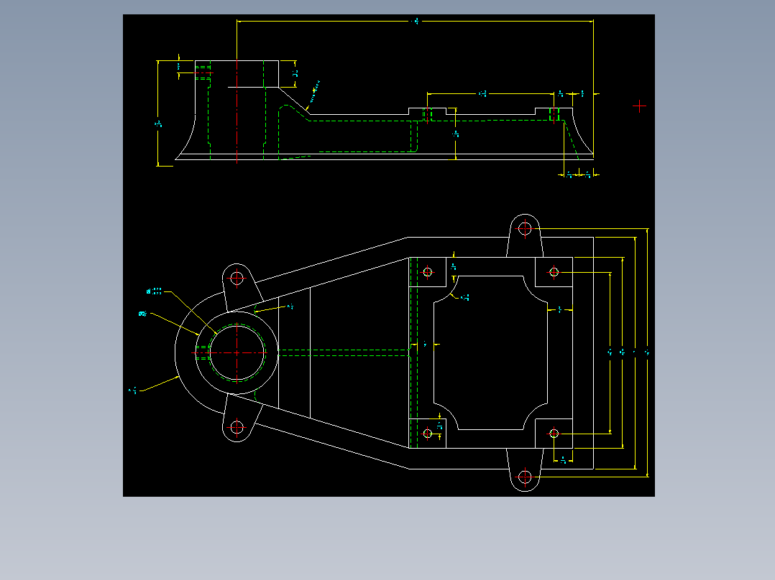Click the overall height dimension text left of side view
Screen dimensions: 775x580
tap(158, 124)
